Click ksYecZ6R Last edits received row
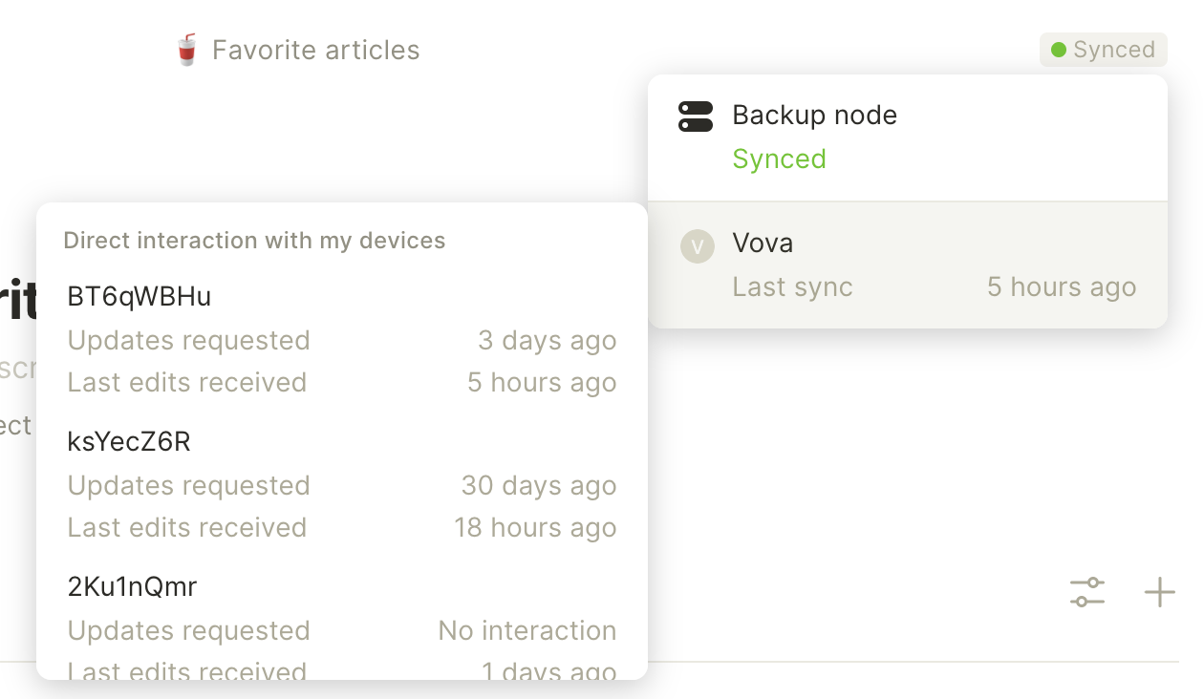Screen dimensions: 1204x699 [342, 528]
